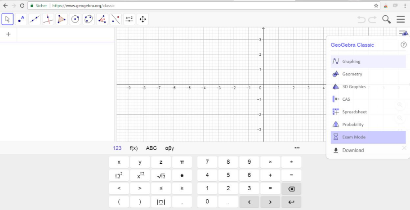Select the Ellipse tool
This screenshot has width=410, height=210.
[x=89, y=19]
